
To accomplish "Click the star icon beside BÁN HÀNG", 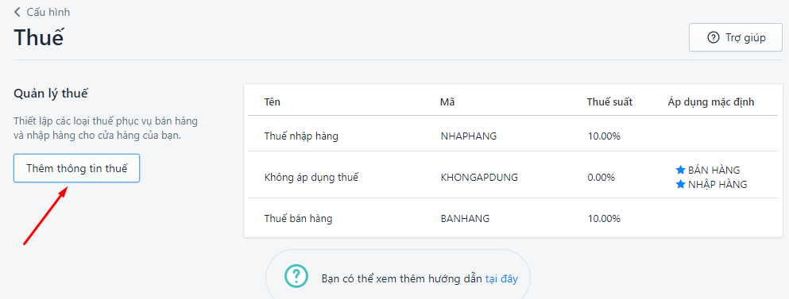I will coord(681,170).
